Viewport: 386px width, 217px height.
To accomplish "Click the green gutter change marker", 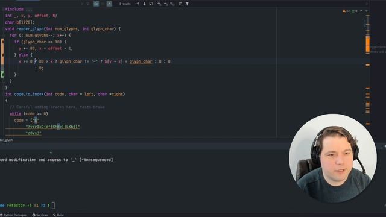I will coord(2,74).
